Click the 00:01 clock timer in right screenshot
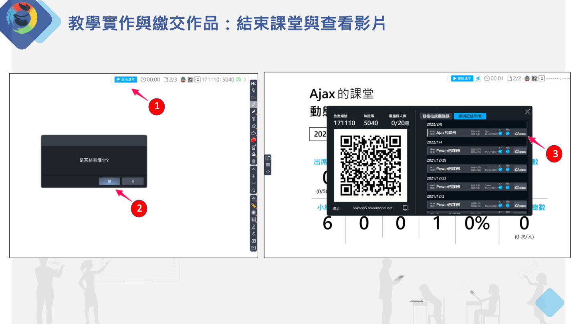The height and width of the screenshot is (324, 577). (x=494, y=78)
